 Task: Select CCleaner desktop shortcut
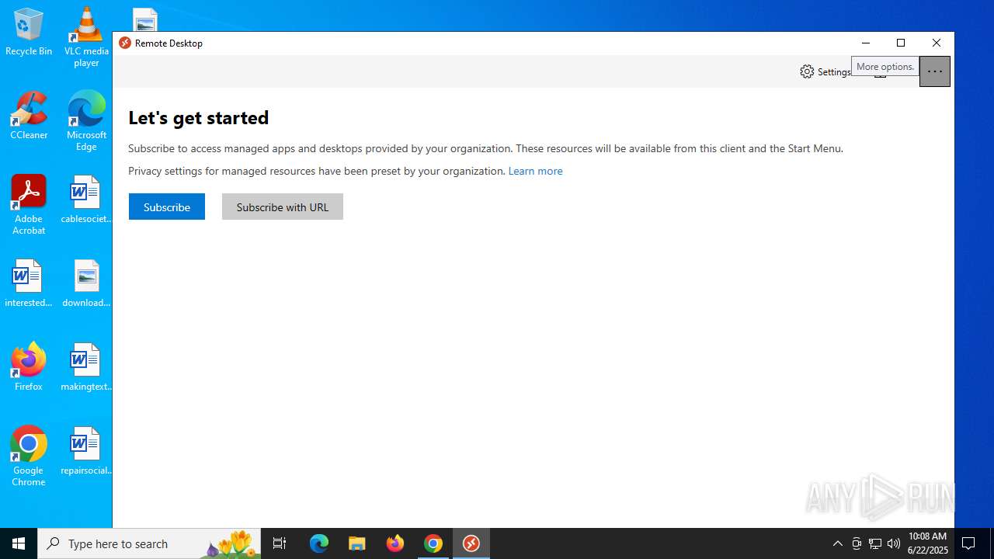[x=29, y=116]
